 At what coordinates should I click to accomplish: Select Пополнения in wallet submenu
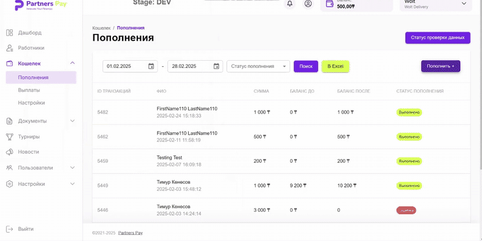point(41,78)
